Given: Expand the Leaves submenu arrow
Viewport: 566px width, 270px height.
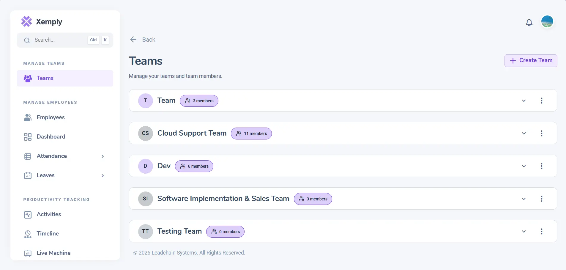Looking at the screenshot, I should tap(103, 175).
